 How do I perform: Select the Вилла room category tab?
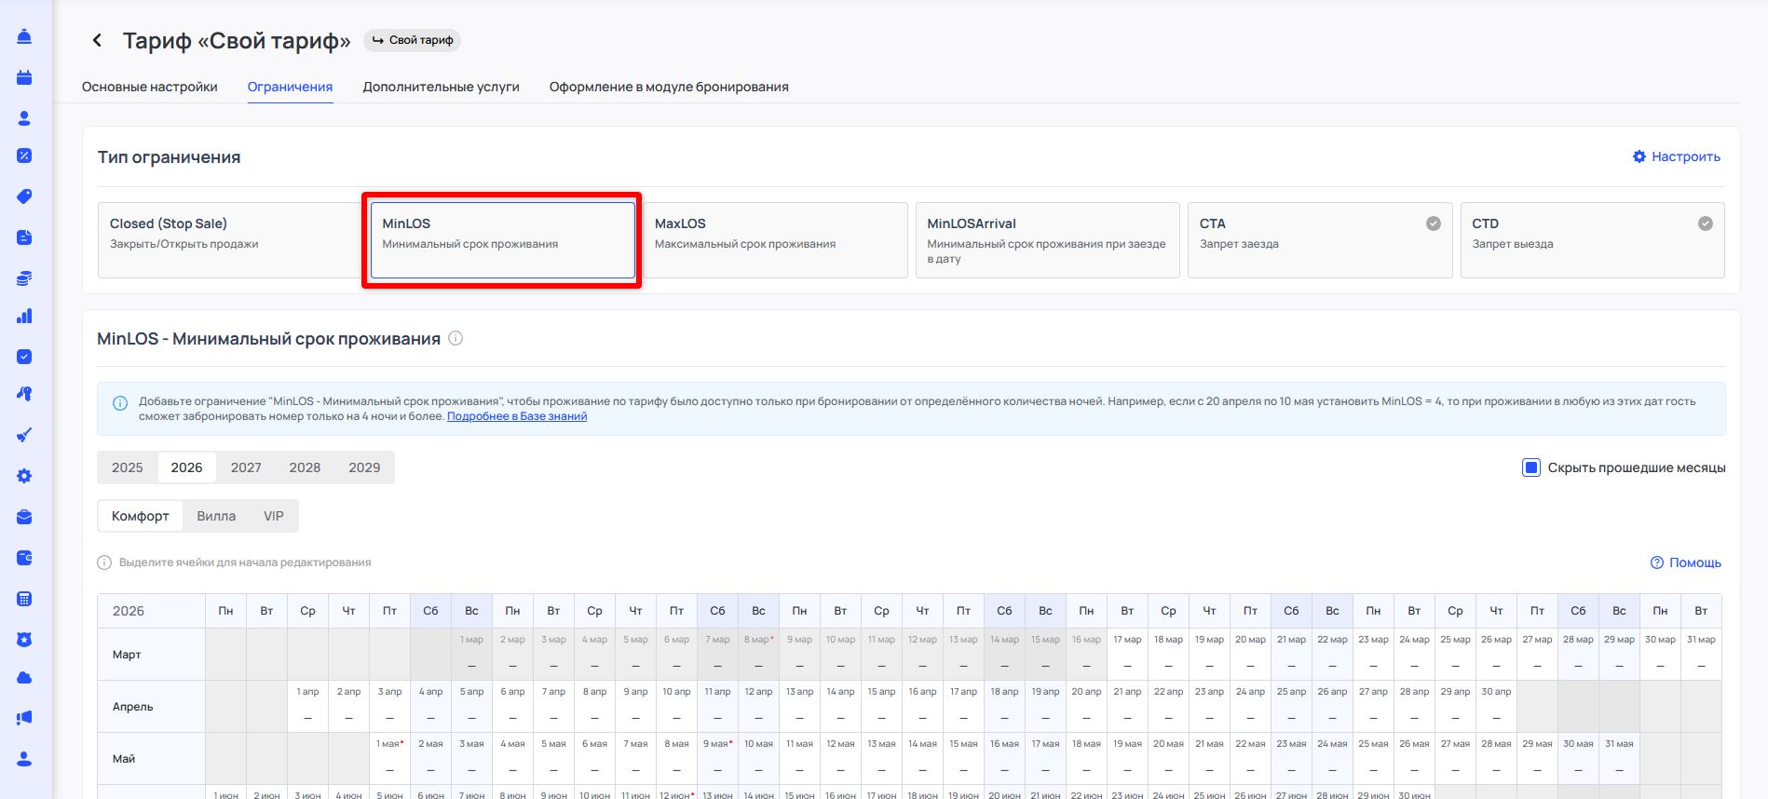point(216,516)
